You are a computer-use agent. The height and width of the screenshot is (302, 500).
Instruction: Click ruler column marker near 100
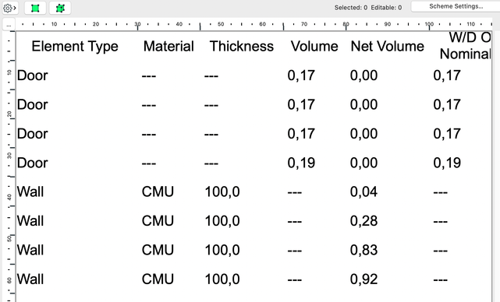429,26
